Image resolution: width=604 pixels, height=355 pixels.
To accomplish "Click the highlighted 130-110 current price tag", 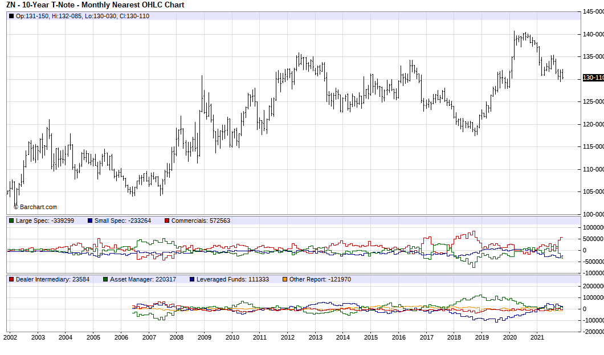I will 593,77.
